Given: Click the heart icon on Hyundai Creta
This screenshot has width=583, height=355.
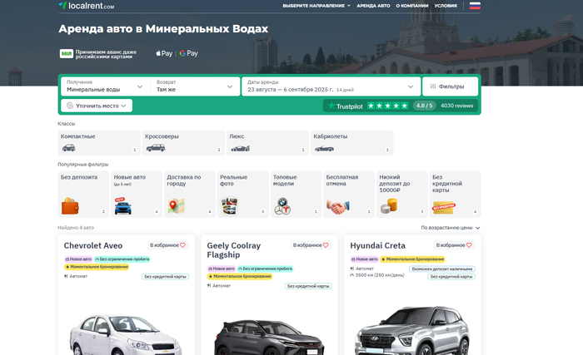Looking at the screenshot, I should (x=469, y=245).
